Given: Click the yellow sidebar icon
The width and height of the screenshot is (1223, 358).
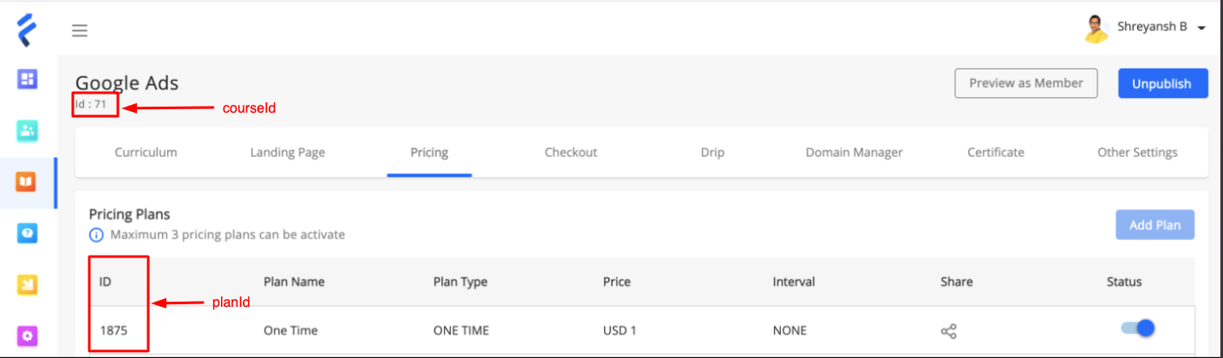Looking at the screenshot, I should [x=27, y=283].
